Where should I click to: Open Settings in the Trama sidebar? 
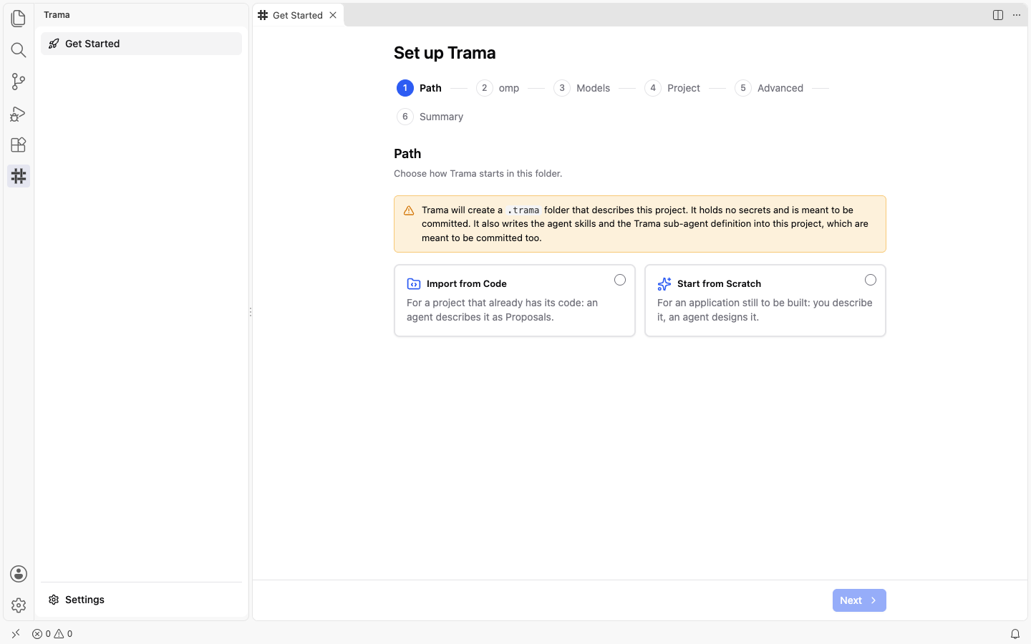pos(141,600)
